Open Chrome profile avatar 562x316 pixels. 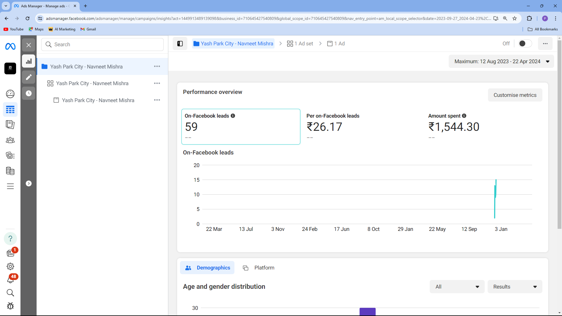[x=545, y=18]
